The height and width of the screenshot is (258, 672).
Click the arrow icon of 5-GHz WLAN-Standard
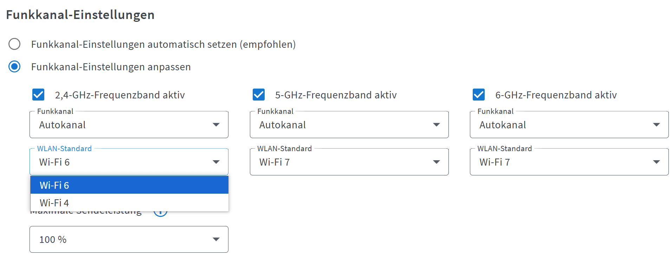coord(437,162)
